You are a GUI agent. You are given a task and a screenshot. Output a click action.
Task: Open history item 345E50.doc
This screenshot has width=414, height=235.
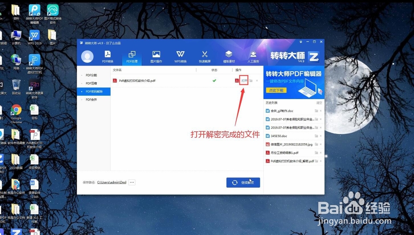279,136
